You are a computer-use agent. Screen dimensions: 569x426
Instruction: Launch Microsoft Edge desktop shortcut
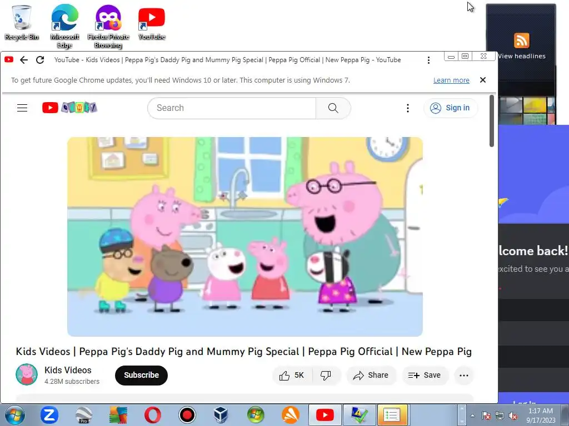64,26
